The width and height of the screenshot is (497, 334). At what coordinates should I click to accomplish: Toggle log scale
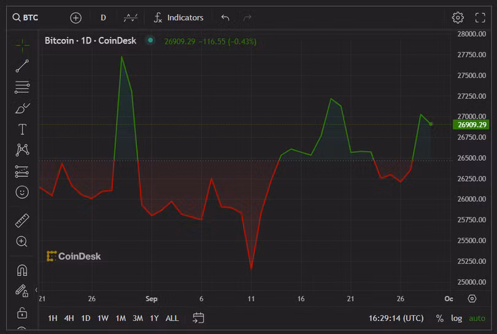pyautogui.click(x=457, y=318)
